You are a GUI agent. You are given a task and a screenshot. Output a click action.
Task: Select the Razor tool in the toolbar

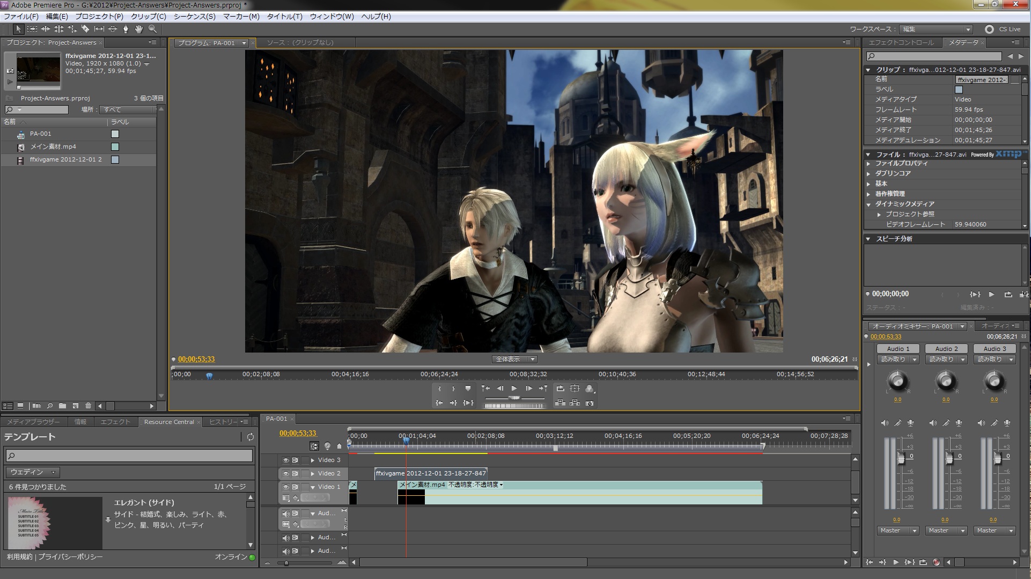(85, 29)
